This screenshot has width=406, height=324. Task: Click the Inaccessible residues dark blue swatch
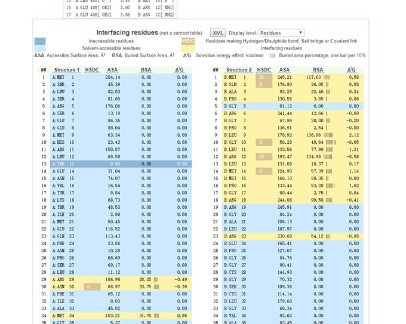tap(40, 41)
